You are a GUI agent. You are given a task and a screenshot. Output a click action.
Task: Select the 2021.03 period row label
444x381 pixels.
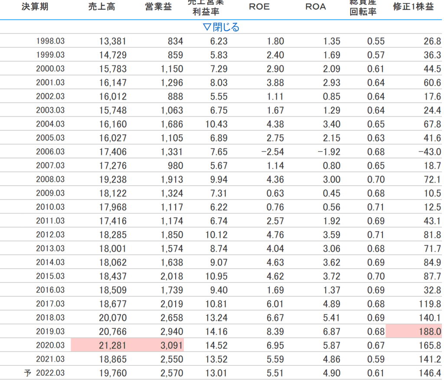pyautogui.click(x=50, y=359)
